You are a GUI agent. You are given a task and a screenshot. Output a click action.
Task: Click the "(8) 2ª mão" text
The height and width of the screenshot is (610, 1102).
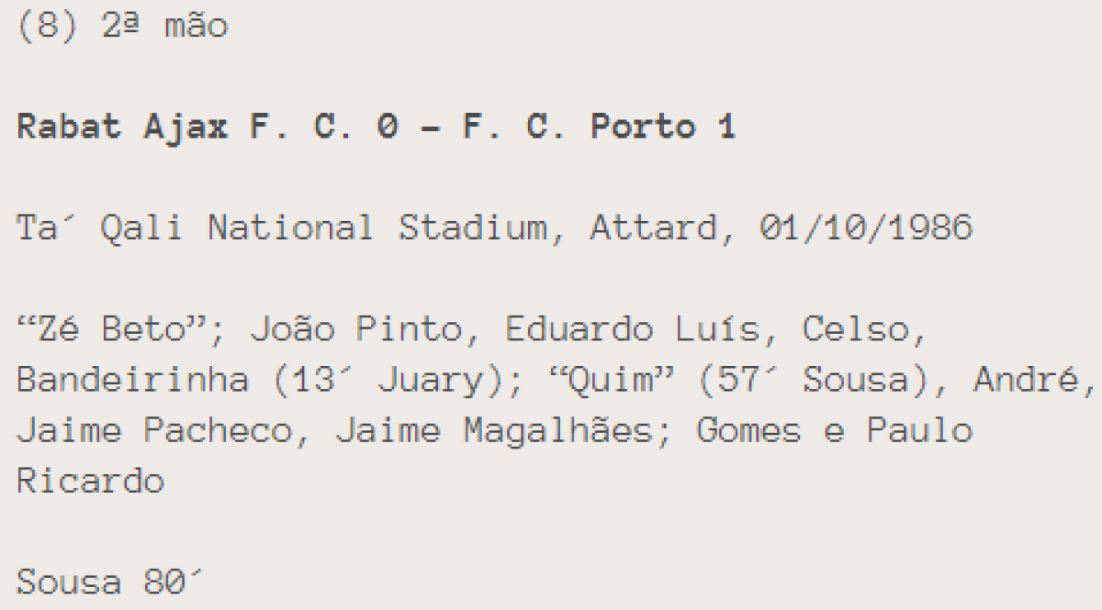click(122, 27)
